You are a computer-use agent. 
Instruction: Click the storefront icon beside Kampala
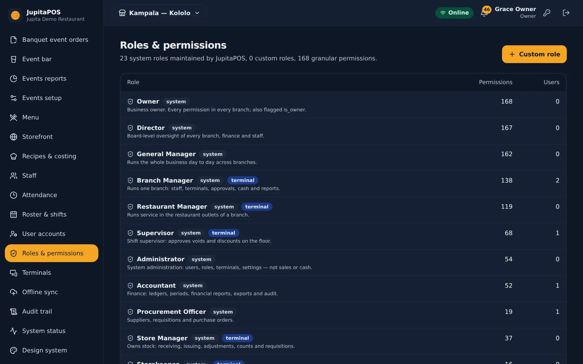pyautogui.click(x=122, y=13)
